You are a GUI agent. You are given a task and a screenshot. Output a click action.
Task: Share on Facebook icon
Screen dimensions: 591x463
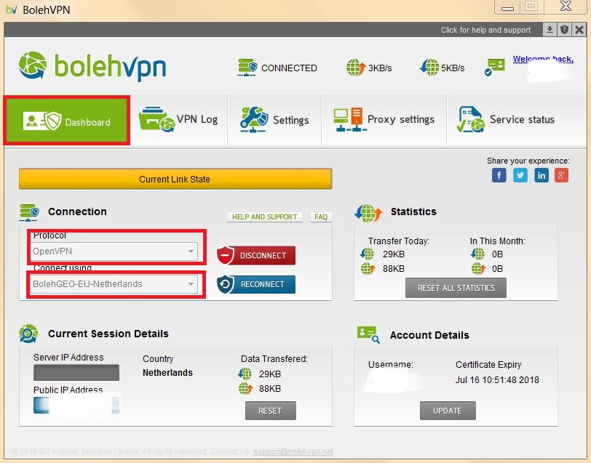point(499,175)
